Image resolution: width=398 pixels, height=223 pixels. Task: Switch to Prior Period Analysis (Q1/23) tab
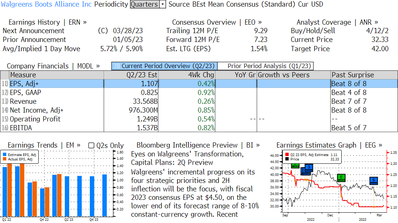266,66
